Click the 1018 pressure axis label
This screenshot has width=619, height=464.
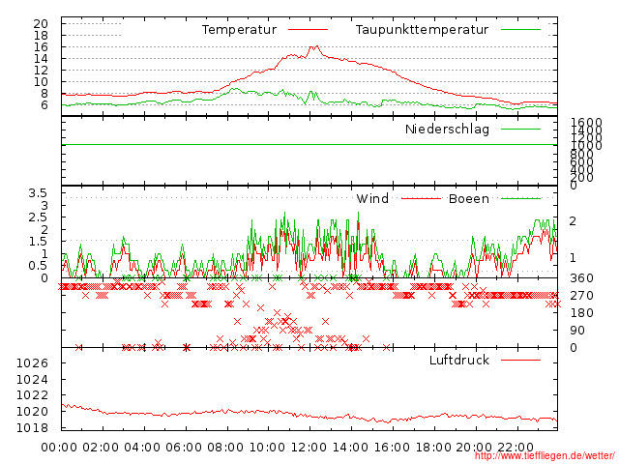(32, 427)
